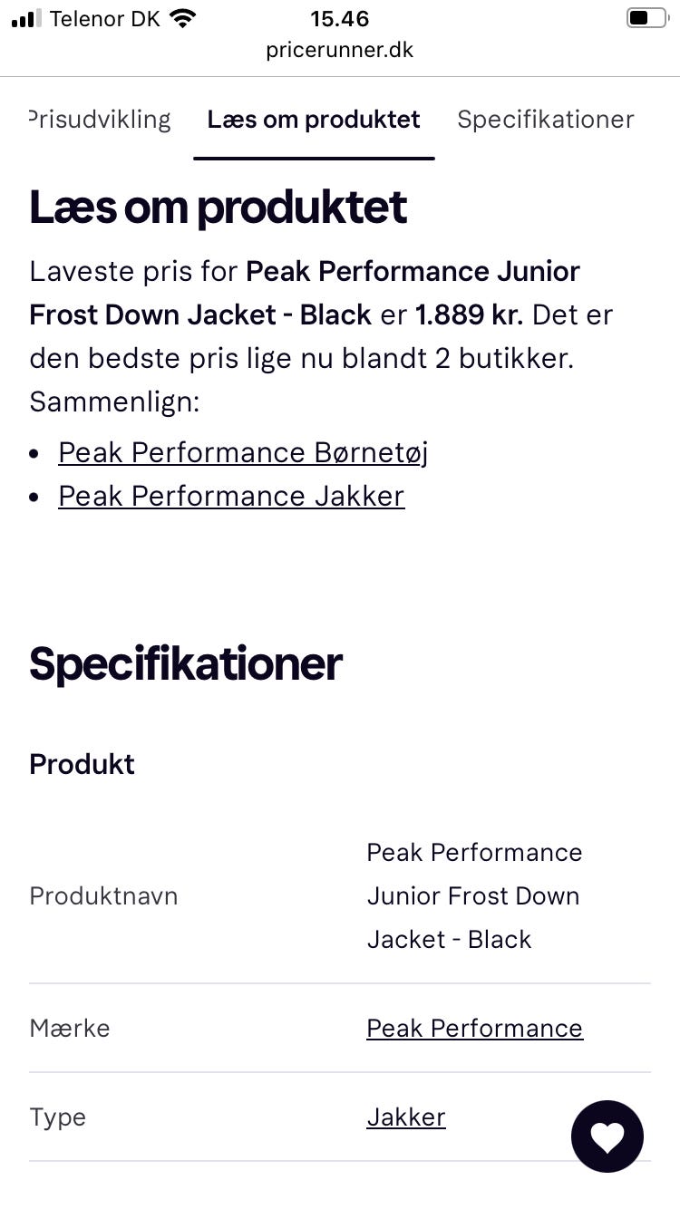Tap the 15.46 clock in status bar
680x1209 pixels.
[x=339, y=18]
